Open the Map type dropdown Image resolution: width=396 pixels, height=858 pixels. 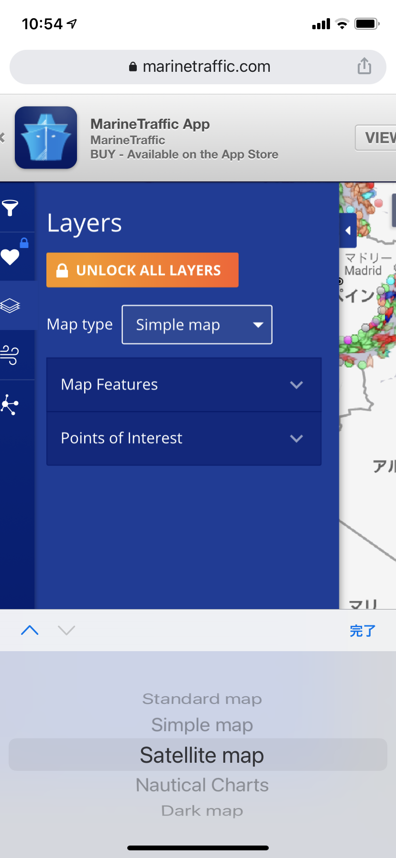click(197, 325)
